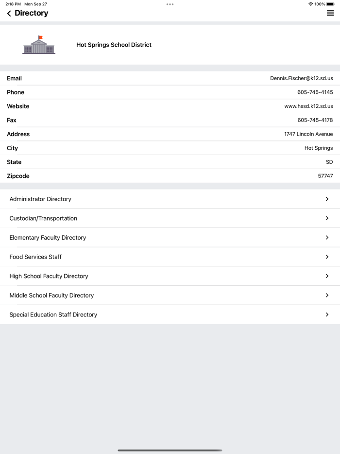This screenshot has width=340, height=454.
Task: Tap the Dennis.Fischer email address
Action: [x=301, y=78]
